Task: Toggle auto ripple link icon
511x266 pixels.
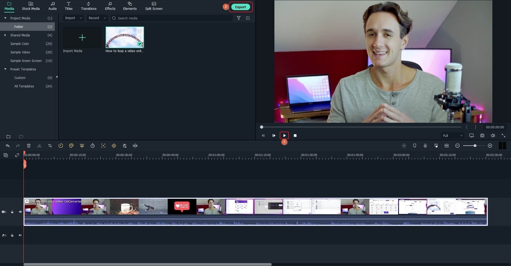Action: (x=17, y=155)
